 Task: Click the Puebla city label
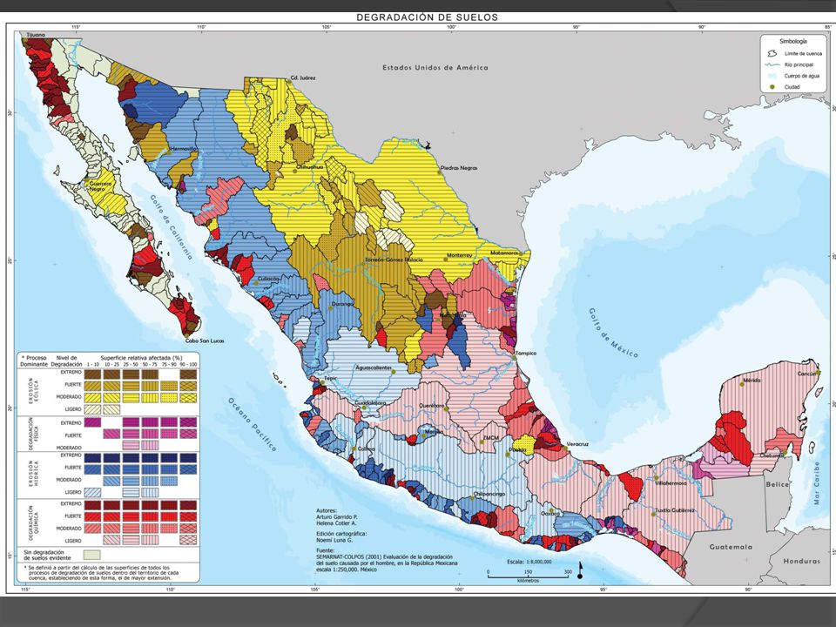[517, 450]
